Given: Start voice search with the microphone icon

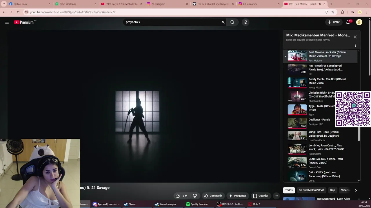Looking at the screenshot, I should pyautogui.click(x=245, y=22).
